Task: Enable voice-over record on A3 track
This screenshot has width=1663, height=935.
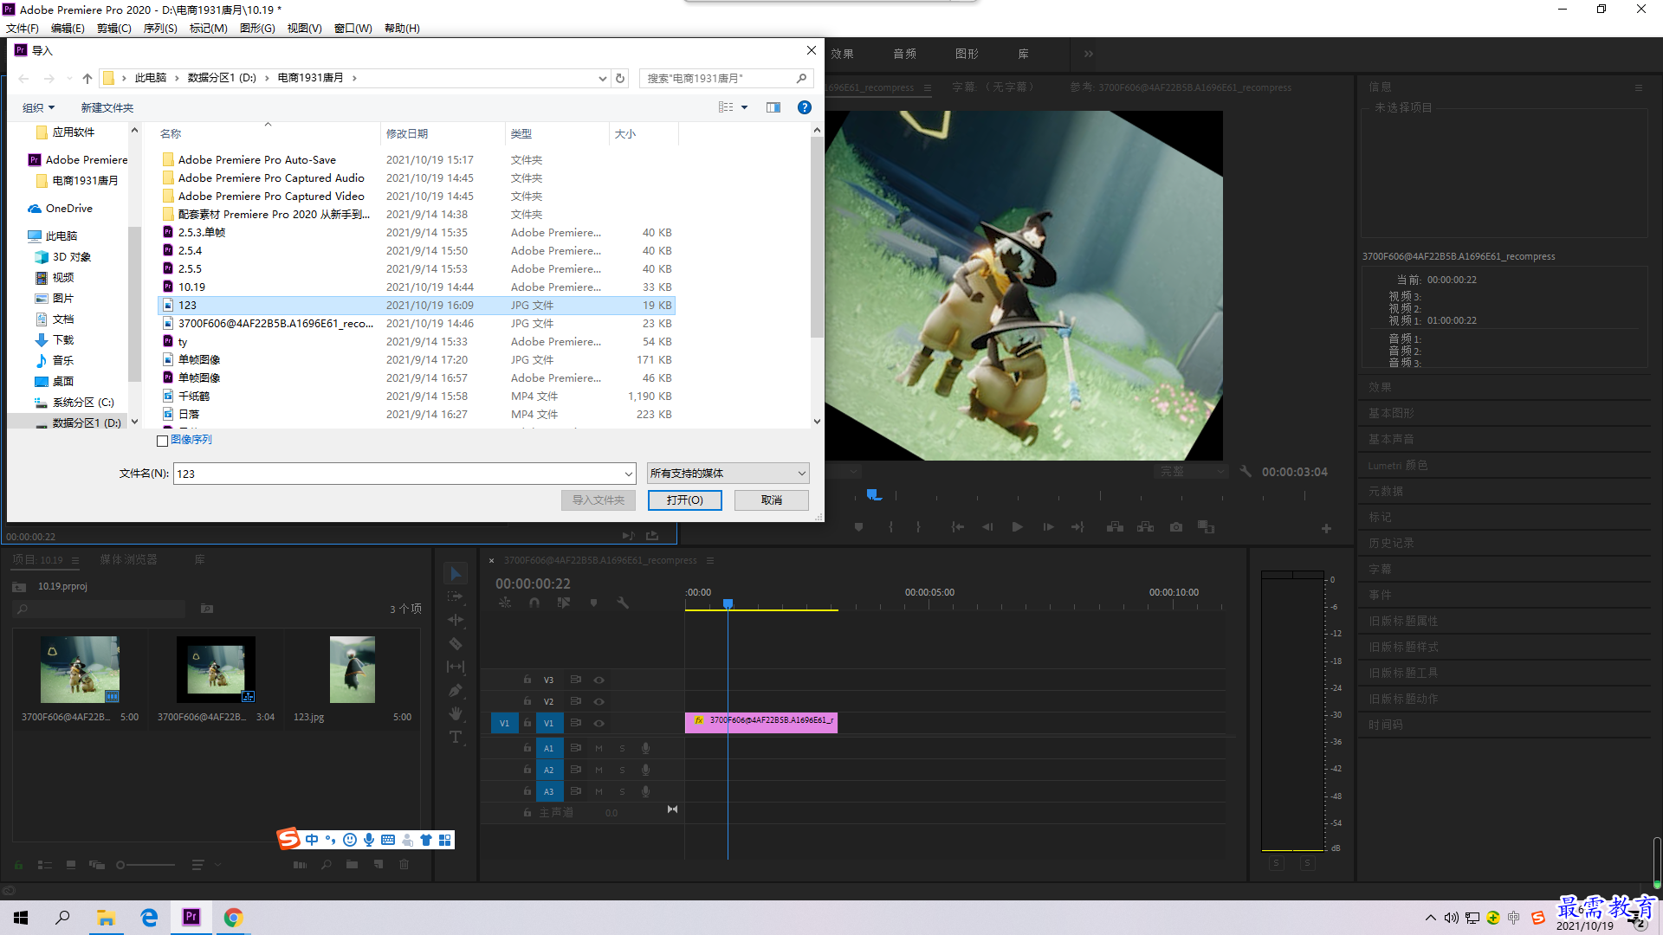Action: pos(645,791)
